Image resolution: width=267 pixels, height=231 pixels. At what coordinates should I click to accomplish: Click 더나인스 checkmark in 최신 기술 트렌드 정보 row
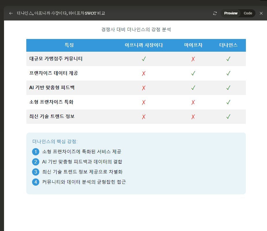(228, 117)
